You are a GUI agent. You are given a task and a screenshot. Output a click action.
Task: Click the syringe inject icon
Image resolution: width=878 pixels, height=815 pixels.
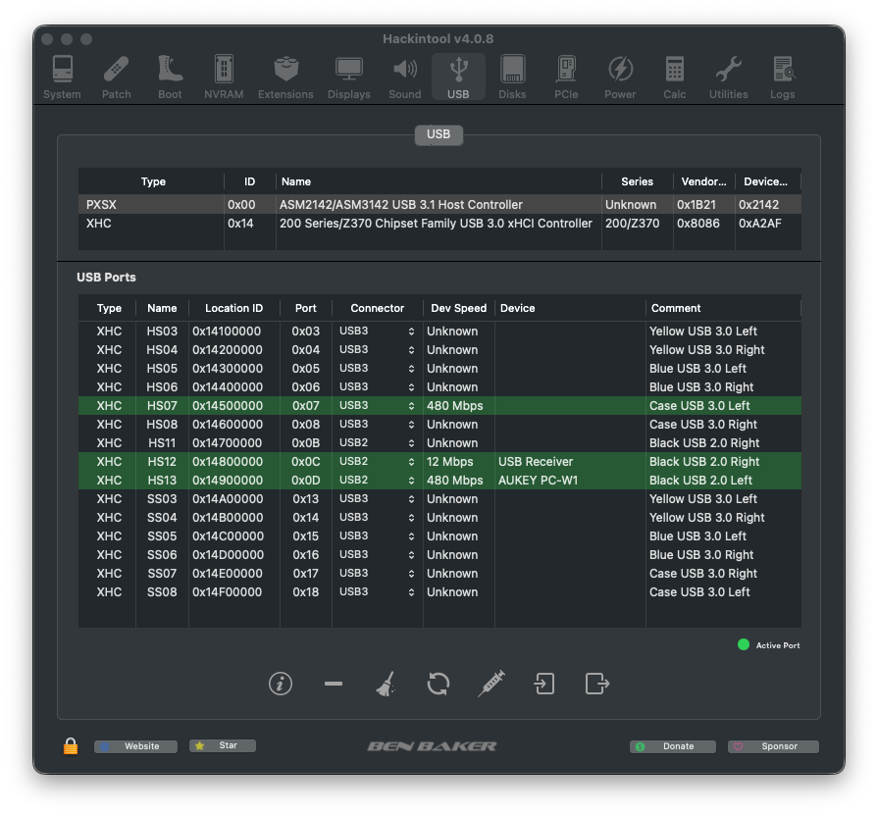tap(491, 684)
